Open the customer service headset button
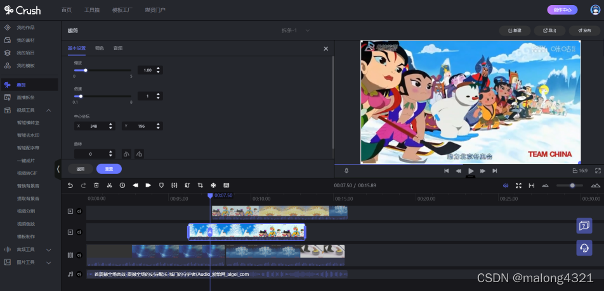 point(584,247)
